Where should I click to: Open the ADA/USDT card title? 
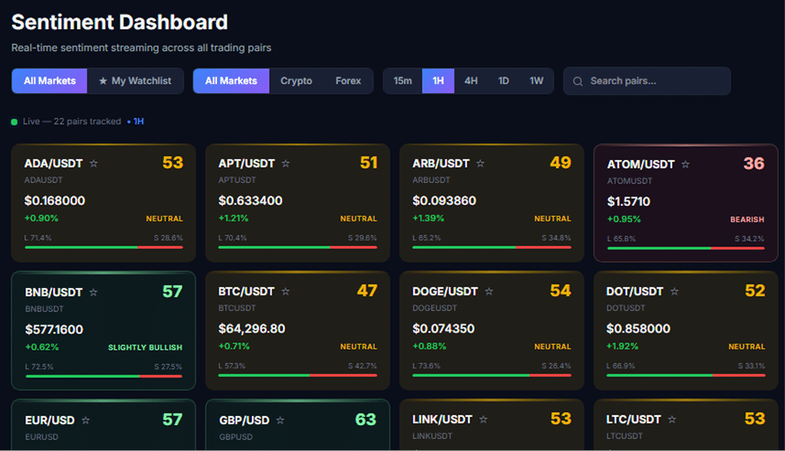54,164
